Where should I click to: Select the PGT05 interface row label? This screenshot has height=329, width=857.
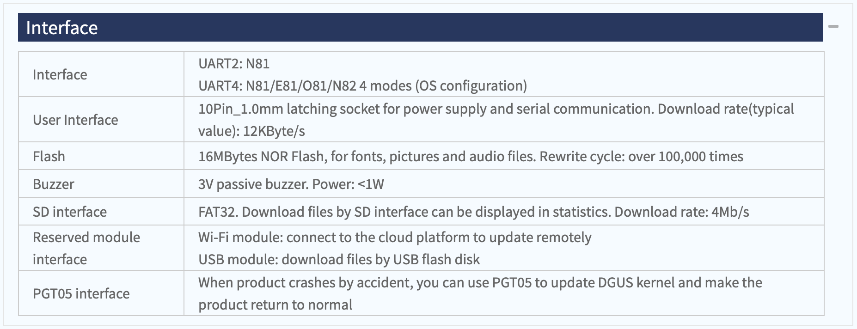pyautogui.click(x=81, y=293)
